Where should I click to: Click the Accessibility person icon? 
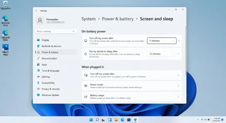(x=38, y=83)
